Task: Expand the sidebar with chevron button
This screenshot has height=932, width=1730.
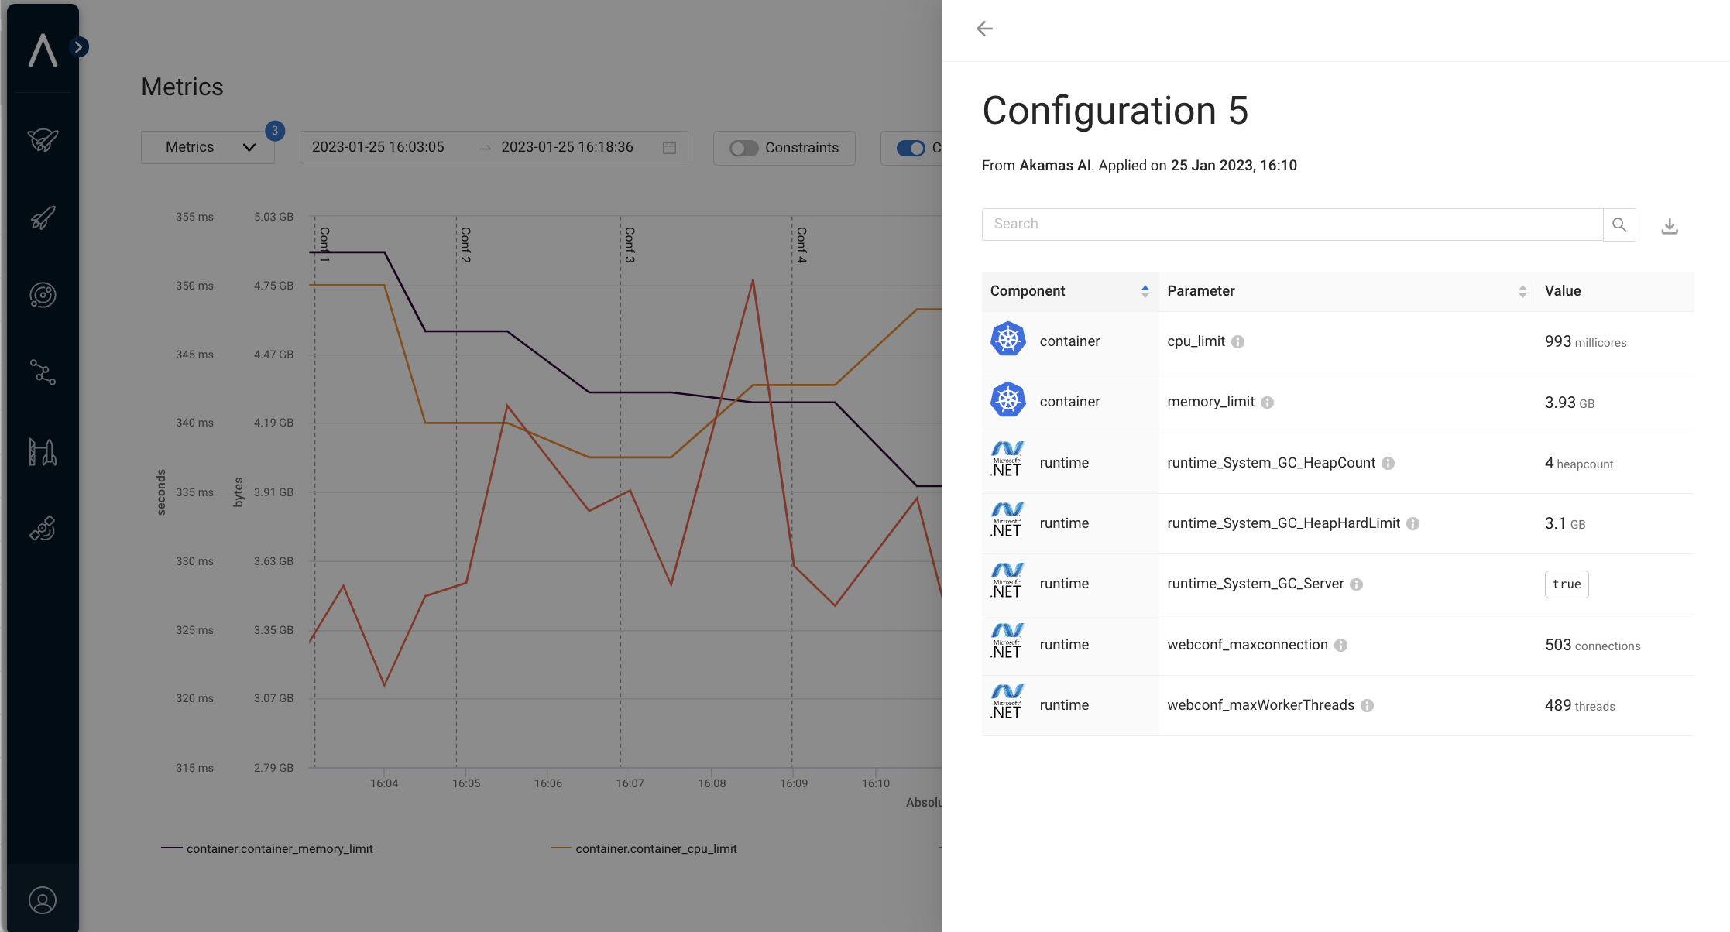Action: click(x=78, y=47)
